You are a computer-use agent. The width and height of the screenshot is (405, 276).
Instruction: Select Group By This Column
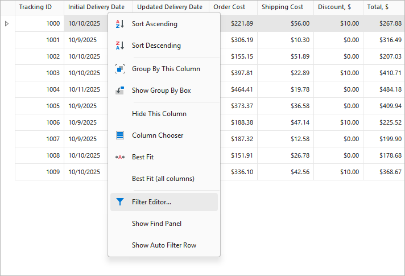point(164,69)
